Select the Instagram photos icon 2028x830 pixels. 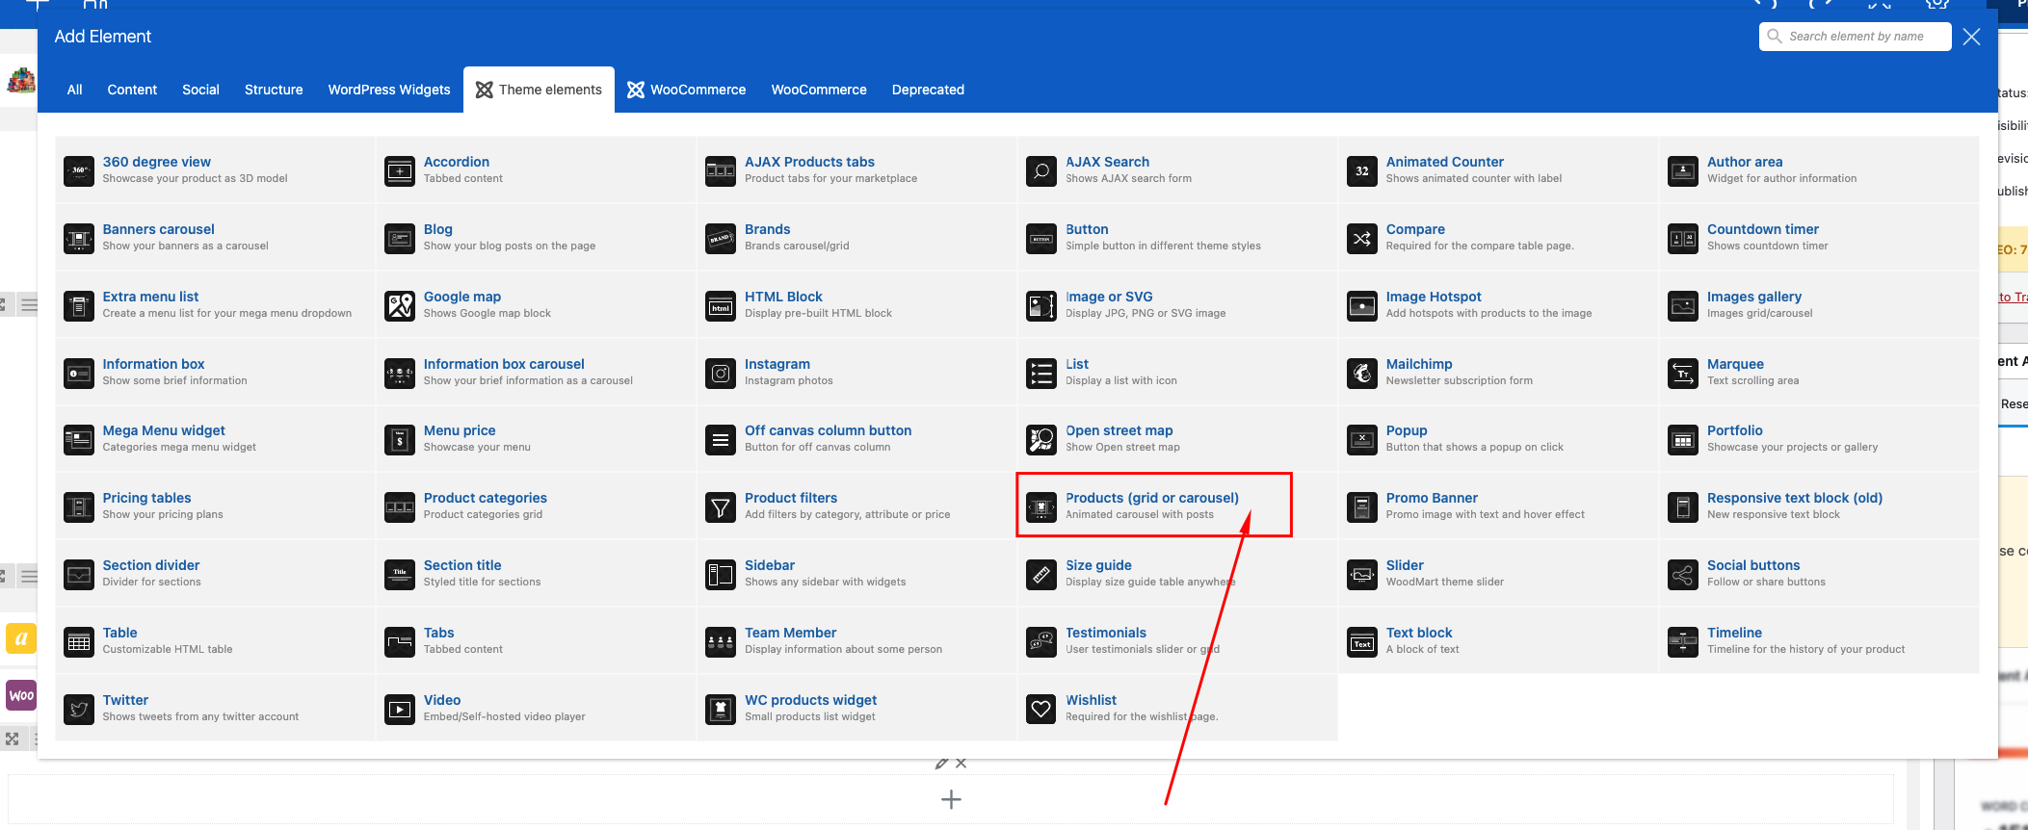721,373
